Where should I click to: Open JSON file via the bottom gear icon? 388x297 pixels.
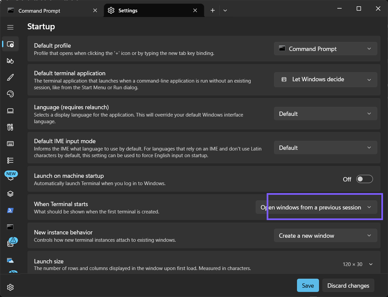coord(10,287)
